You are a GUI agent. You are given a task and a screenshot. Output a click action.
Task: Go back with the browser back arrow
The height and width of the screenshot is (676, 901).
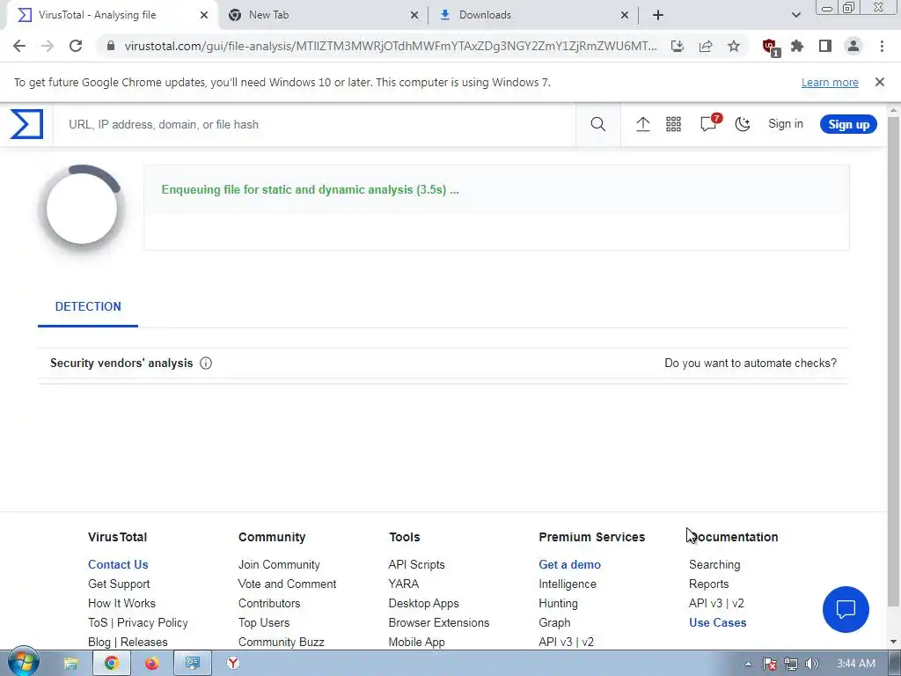coord(19,46)
